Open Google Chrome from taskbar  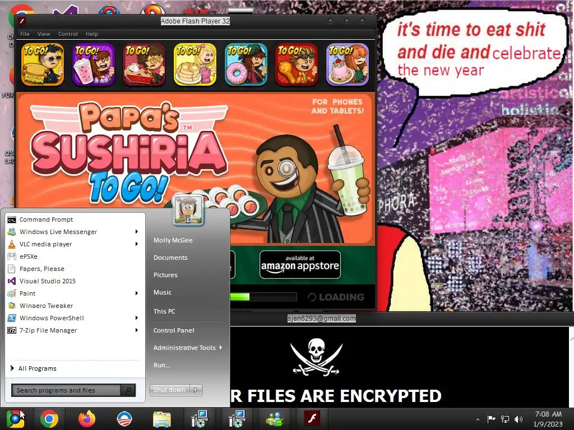tap(49, 419)
